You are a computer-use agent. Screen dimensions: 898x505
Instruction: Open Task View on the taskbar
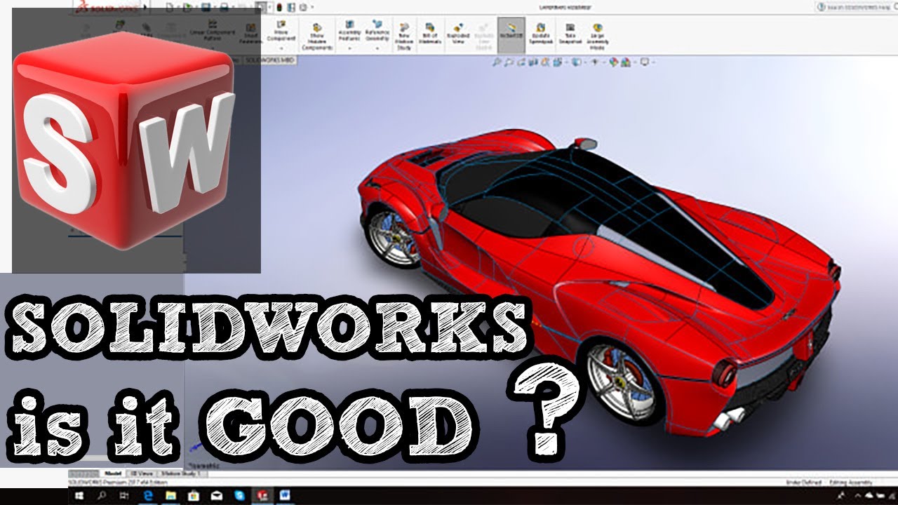pyautogui.click(x=124, y=496)
